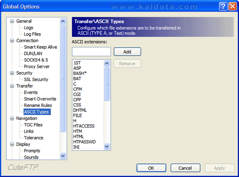
Task: Select the H extension entry
Action: coord(75,121)
